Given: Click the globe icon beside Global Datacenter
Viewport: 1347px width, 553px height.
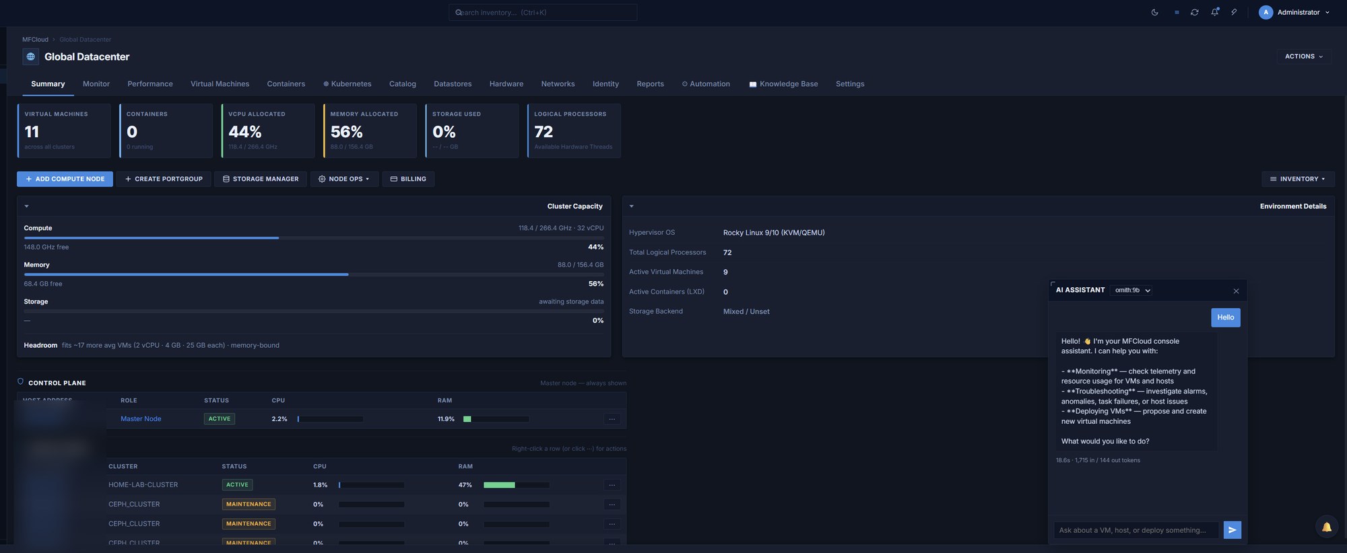Looking at the screenshot, I should pos(30,57).
